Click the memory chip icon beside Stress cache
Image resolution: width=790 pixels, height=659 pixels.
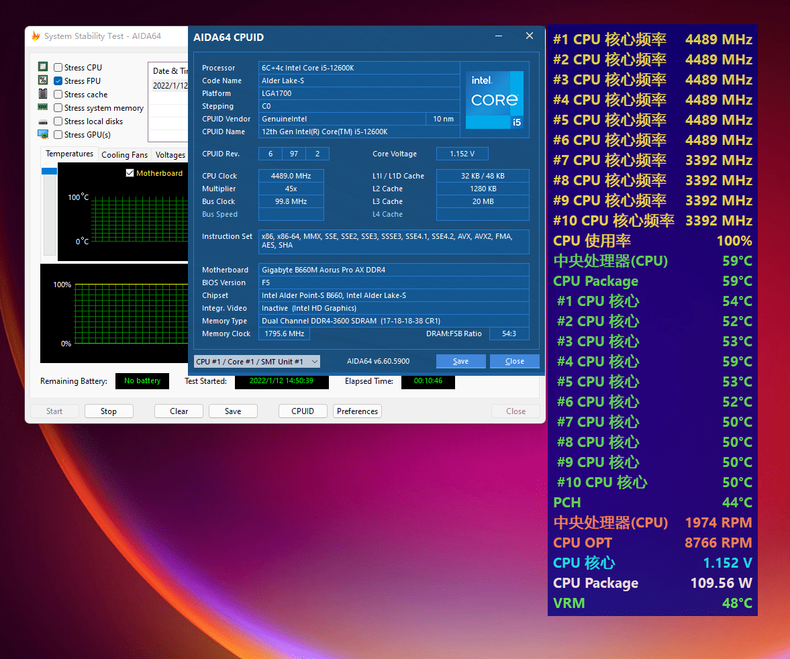[43, 94]
